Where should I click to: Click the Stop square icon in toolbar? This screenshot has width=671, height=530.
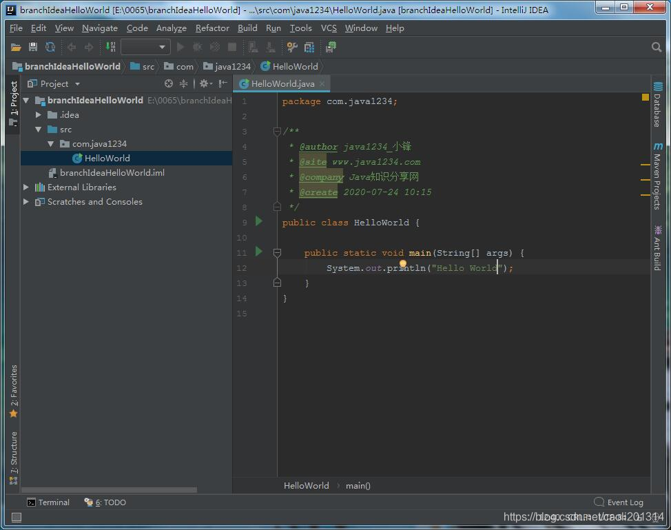coord(232,47)
